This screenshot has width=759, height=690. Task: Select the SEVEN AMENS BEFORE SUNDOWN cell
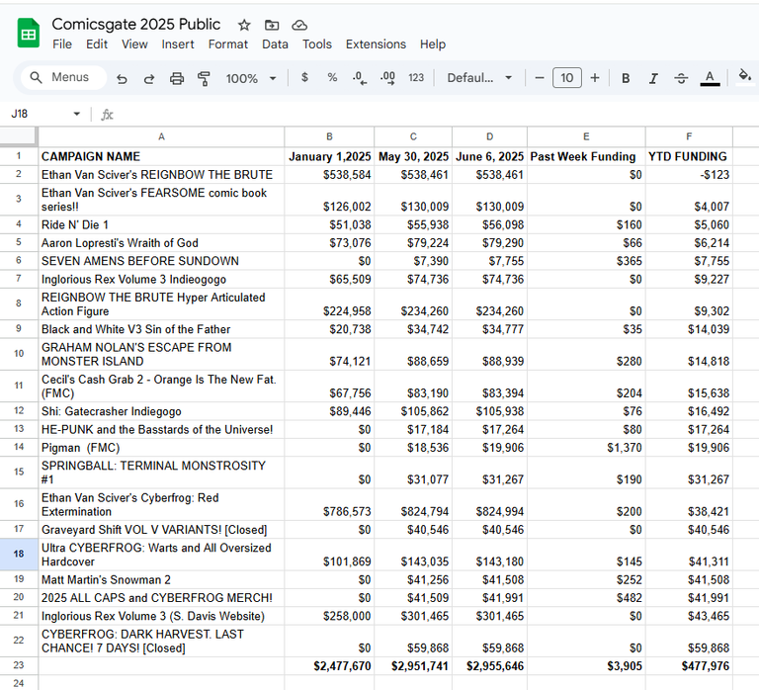(x=161, y=261)
